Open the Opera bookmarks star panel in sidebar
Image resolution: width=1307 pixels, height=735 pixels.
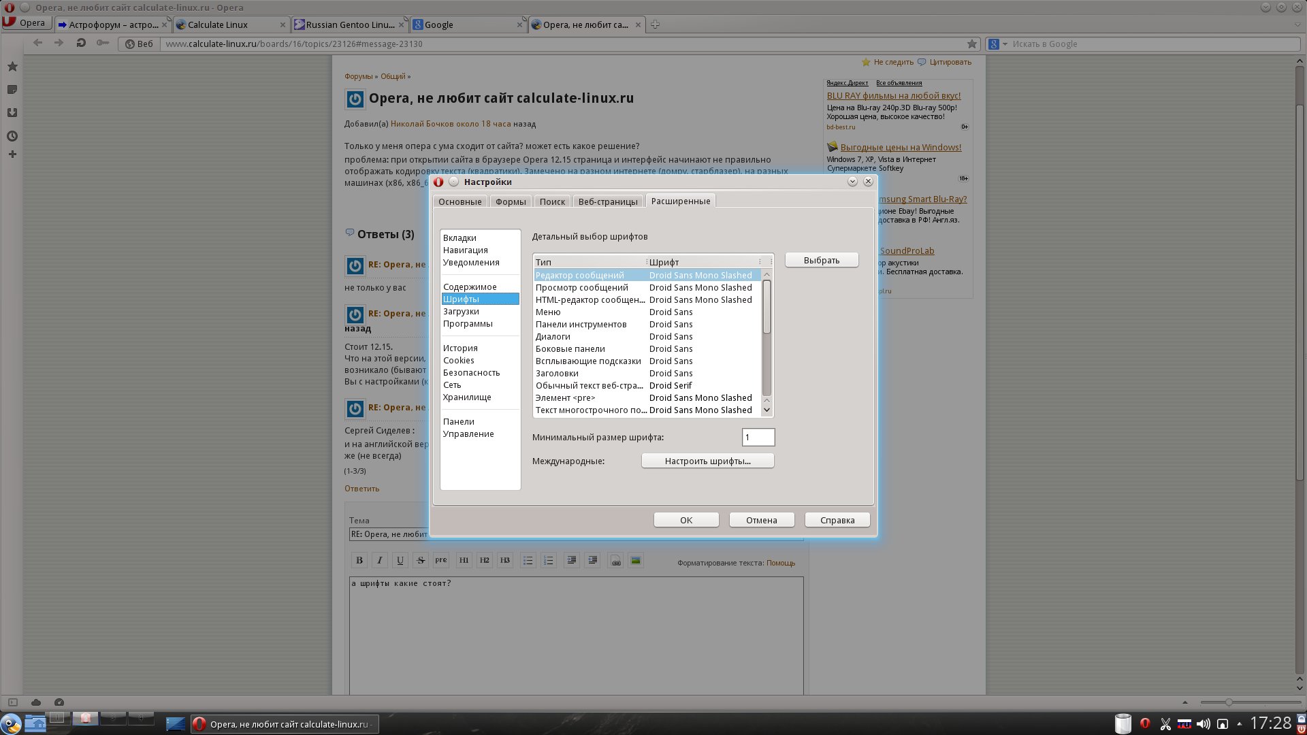tap(12, 67)
